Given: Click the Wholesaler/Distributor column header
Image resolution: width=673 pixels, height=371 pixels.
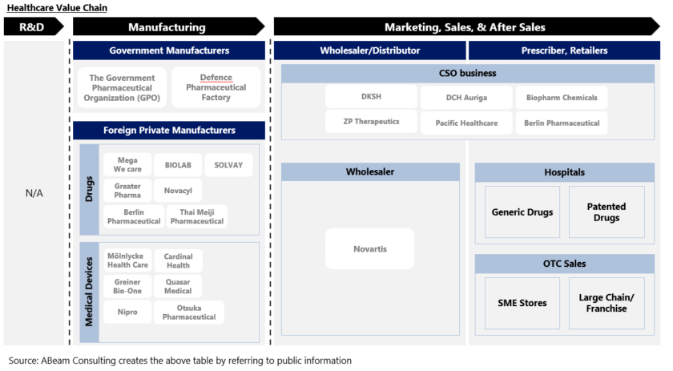Looking at the screenshot, I should (x=369, y=50).
